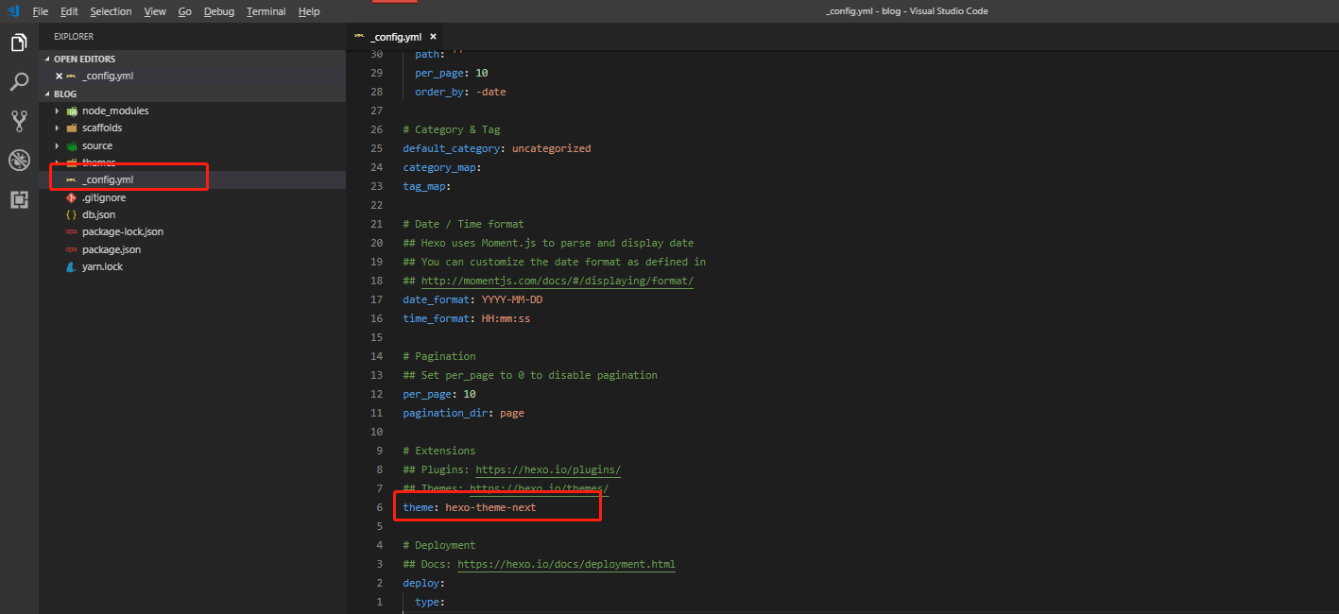Viewport: 1339px width, 614px height.
Task: Select package-lock.json in the file tree
Action: pos(193,231)
